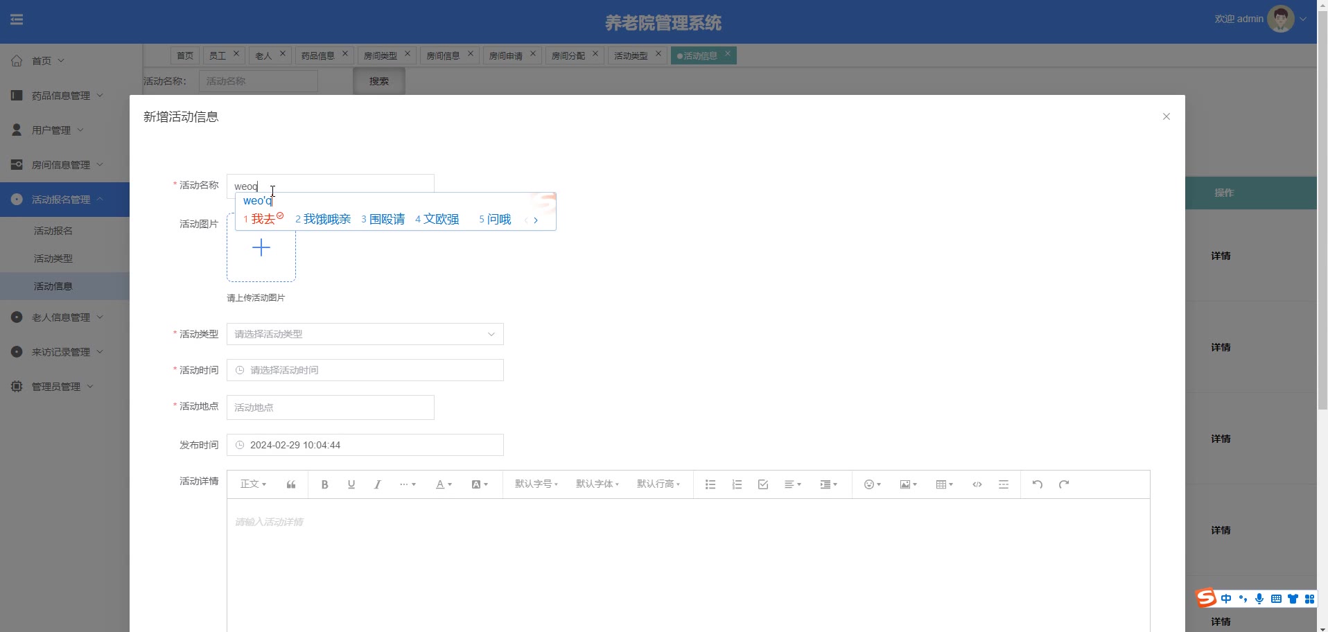Open the 活动类型 select dropdown
1328x632 pixels.
click(365, 334)
